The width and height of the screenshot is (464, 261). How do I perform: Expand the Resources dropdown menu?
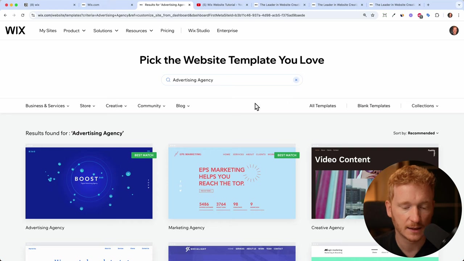139,30
